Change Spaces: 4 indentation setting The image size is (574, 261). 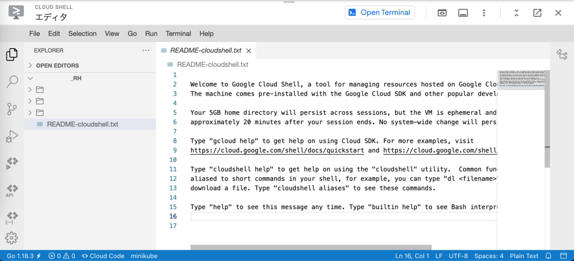[489, 256]
